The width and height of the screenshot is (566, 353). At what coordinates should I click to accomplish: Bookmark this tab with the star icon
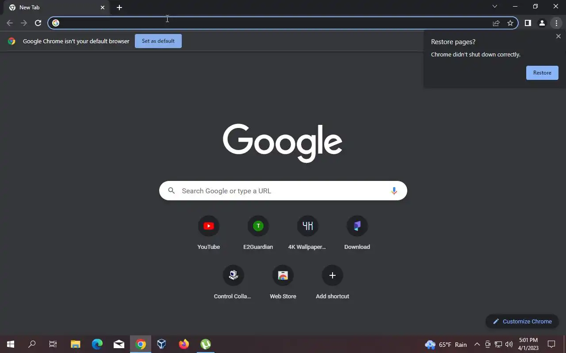510,23
